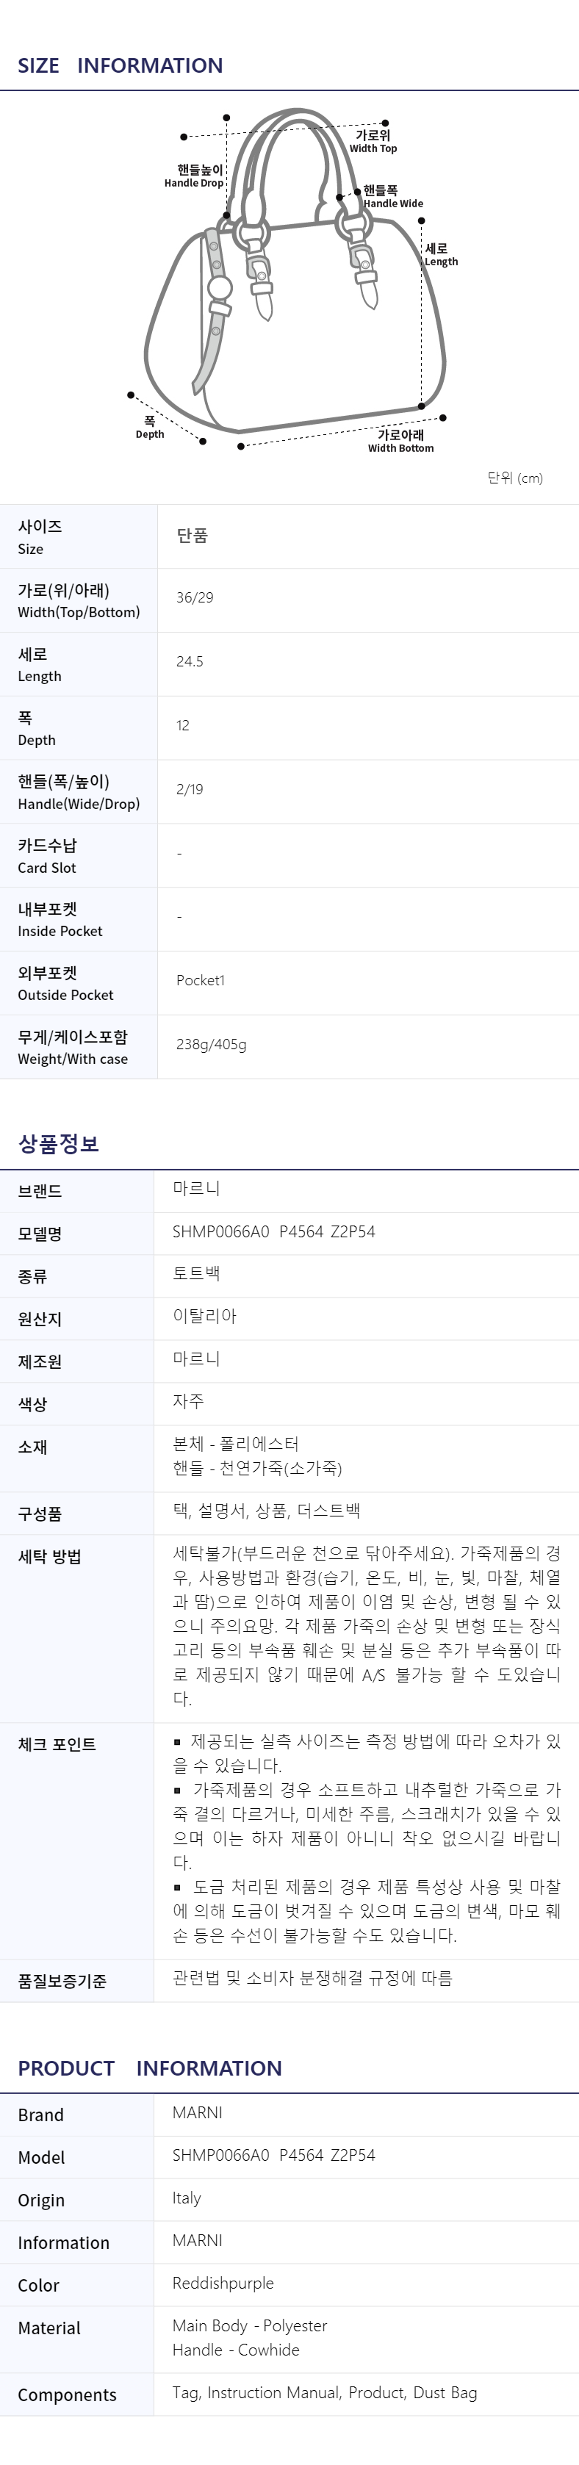
Task: Select the 24.5 length value
Action: pyautogui.click(x=190, y=662)
